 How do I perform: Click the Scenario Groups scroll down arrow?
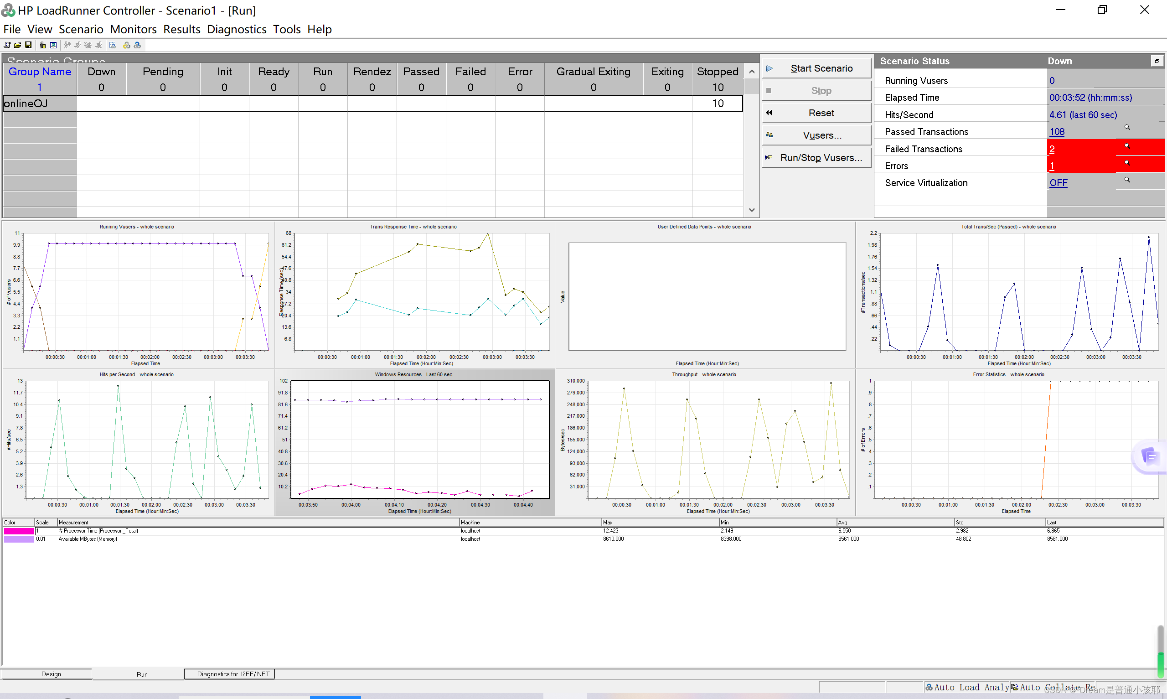tap(751, 210)
